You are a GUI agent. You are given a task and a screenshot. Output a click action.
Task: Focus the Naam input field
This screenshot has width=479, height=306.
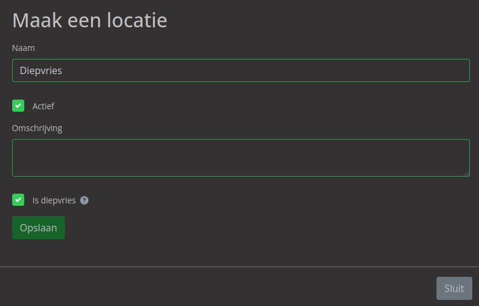[240, 70]
